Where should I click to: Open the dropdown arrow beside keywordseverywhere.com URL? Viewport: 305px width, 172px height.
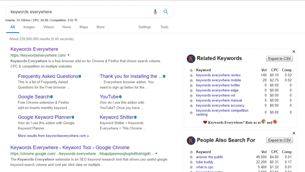(69, 55)
